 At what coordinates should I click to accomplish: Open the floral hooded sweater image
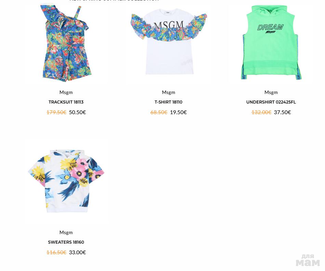(66, 181)
